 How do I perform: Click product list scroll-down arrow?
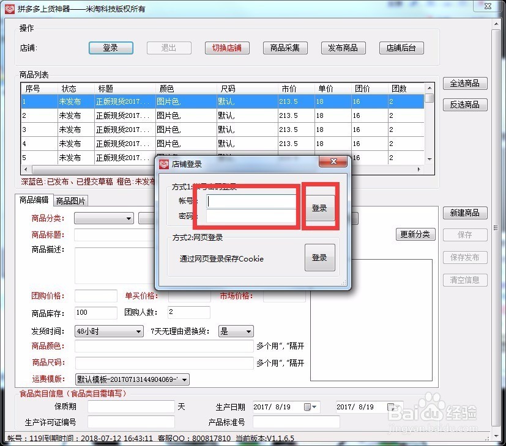pos(430,159)
